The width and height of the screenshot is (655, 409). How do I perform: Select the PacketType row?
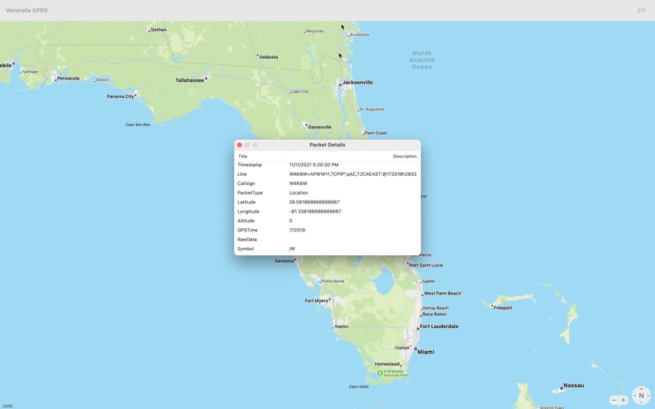tap(327, 193)
